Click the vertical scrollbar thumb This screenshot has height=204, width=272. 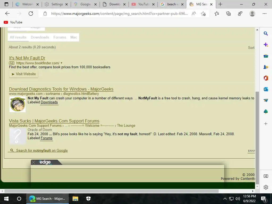(257, 138)
